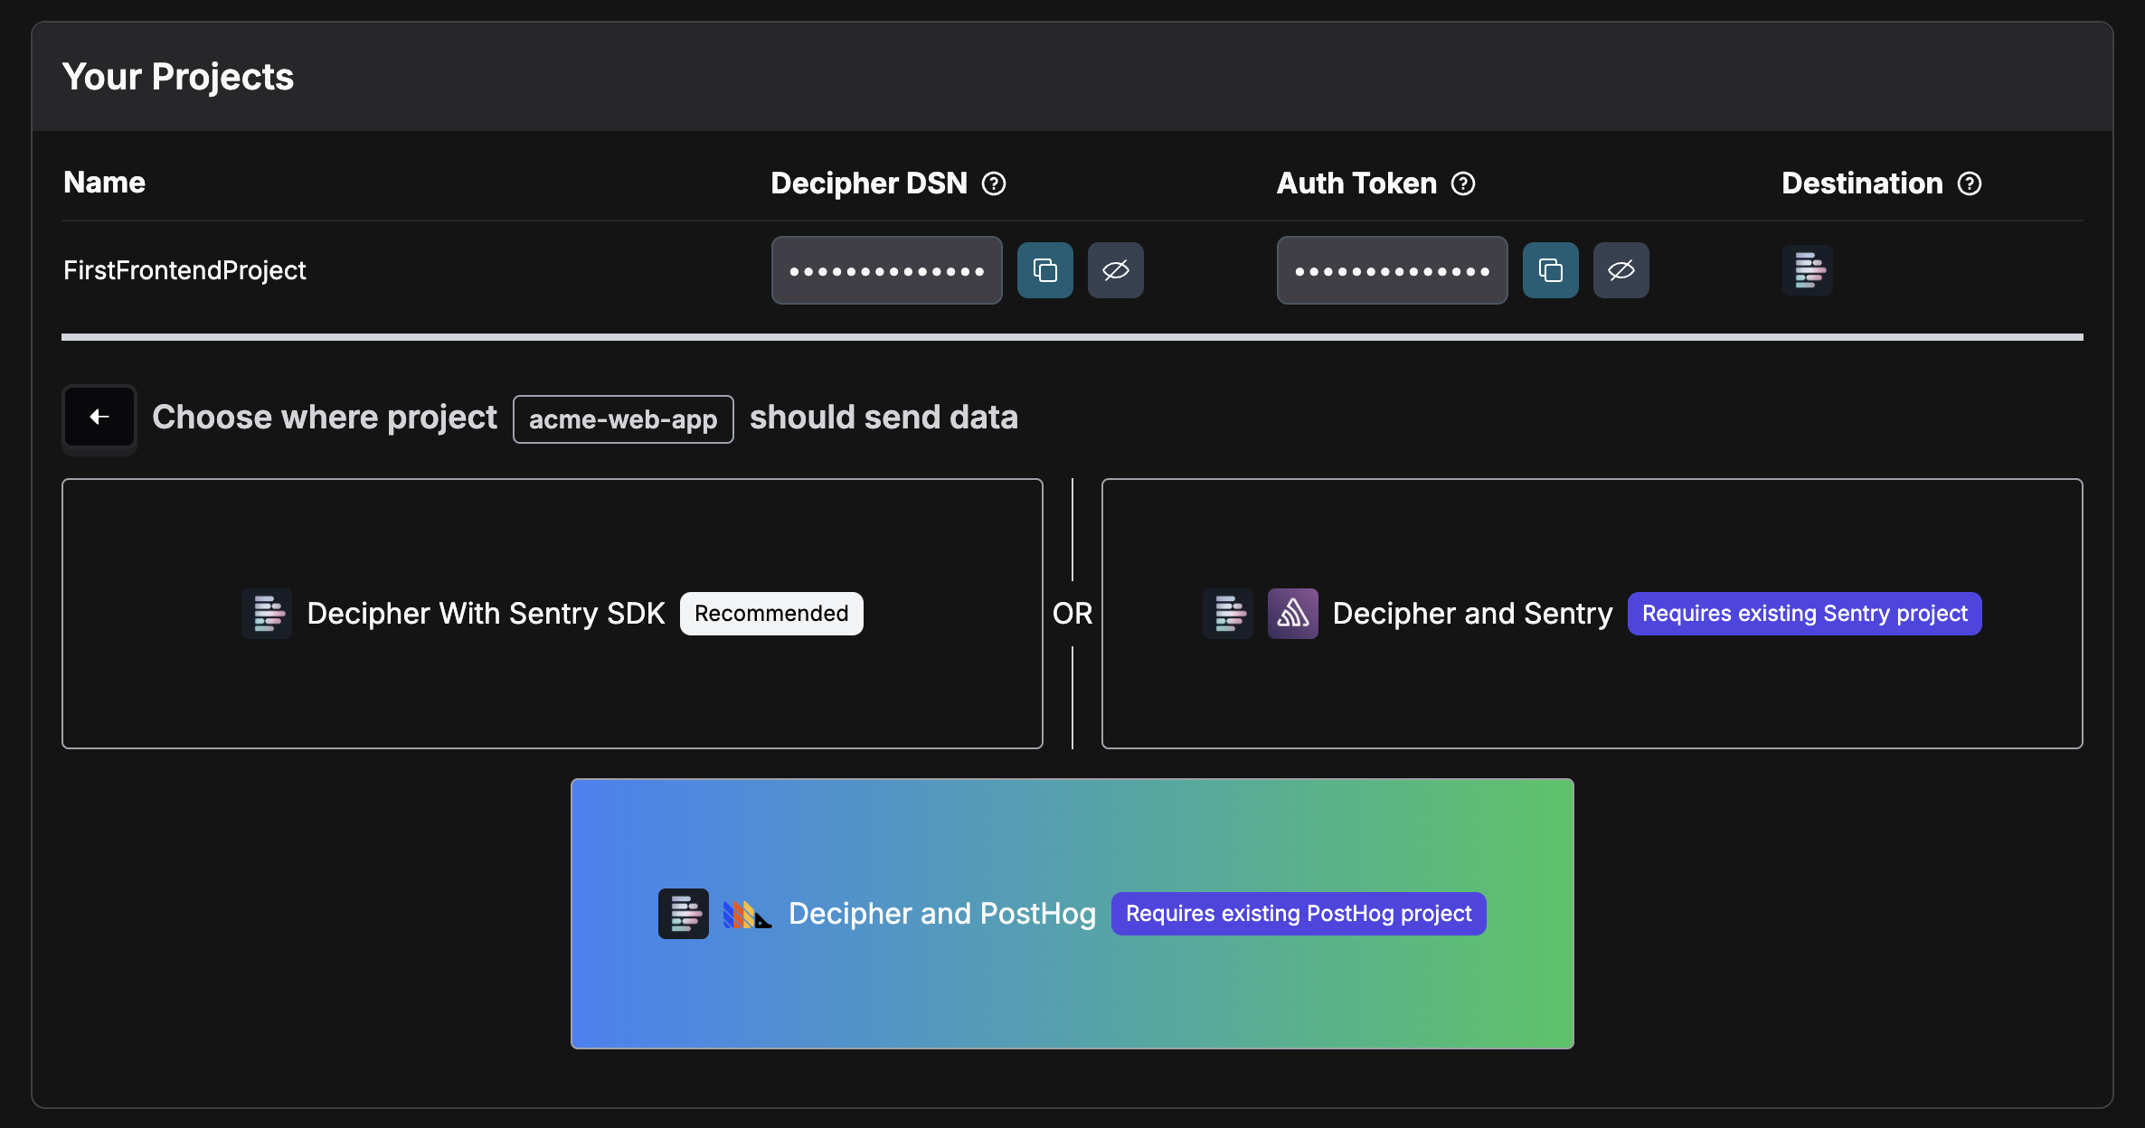Open the Destination help tooltip icon
The width and height of the screenshot is (2145, 1128).
[1970, 183]
